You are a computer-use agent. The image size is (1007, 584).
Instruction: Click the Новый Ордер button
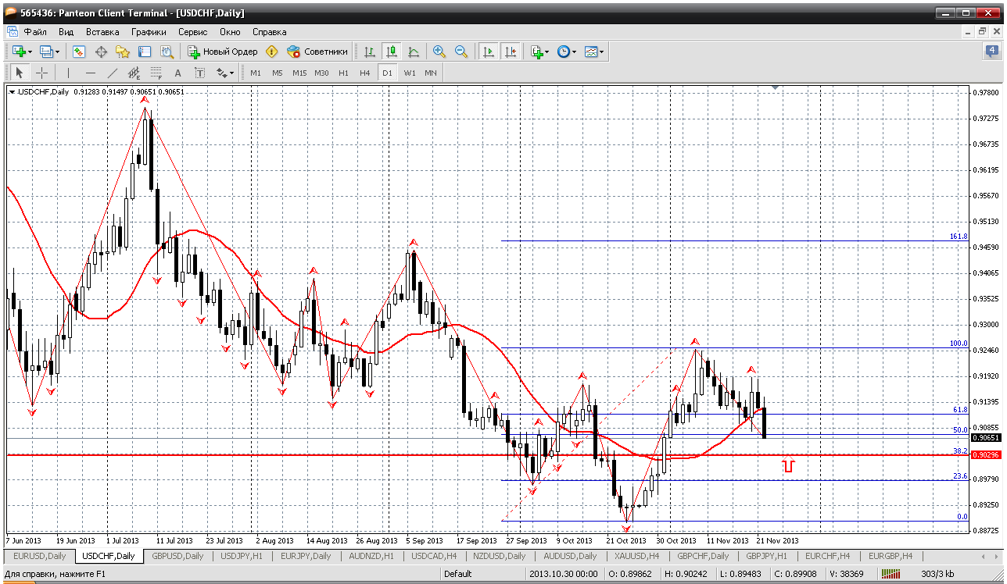point(222,52)
